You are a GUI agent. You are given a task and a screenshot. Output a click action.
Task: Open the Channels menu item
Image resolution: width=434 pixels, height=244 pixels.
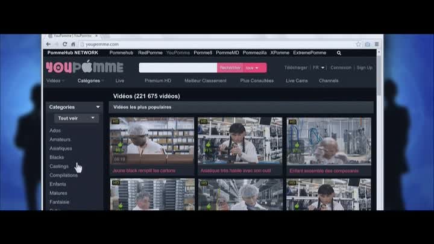(x=329, y=81)
